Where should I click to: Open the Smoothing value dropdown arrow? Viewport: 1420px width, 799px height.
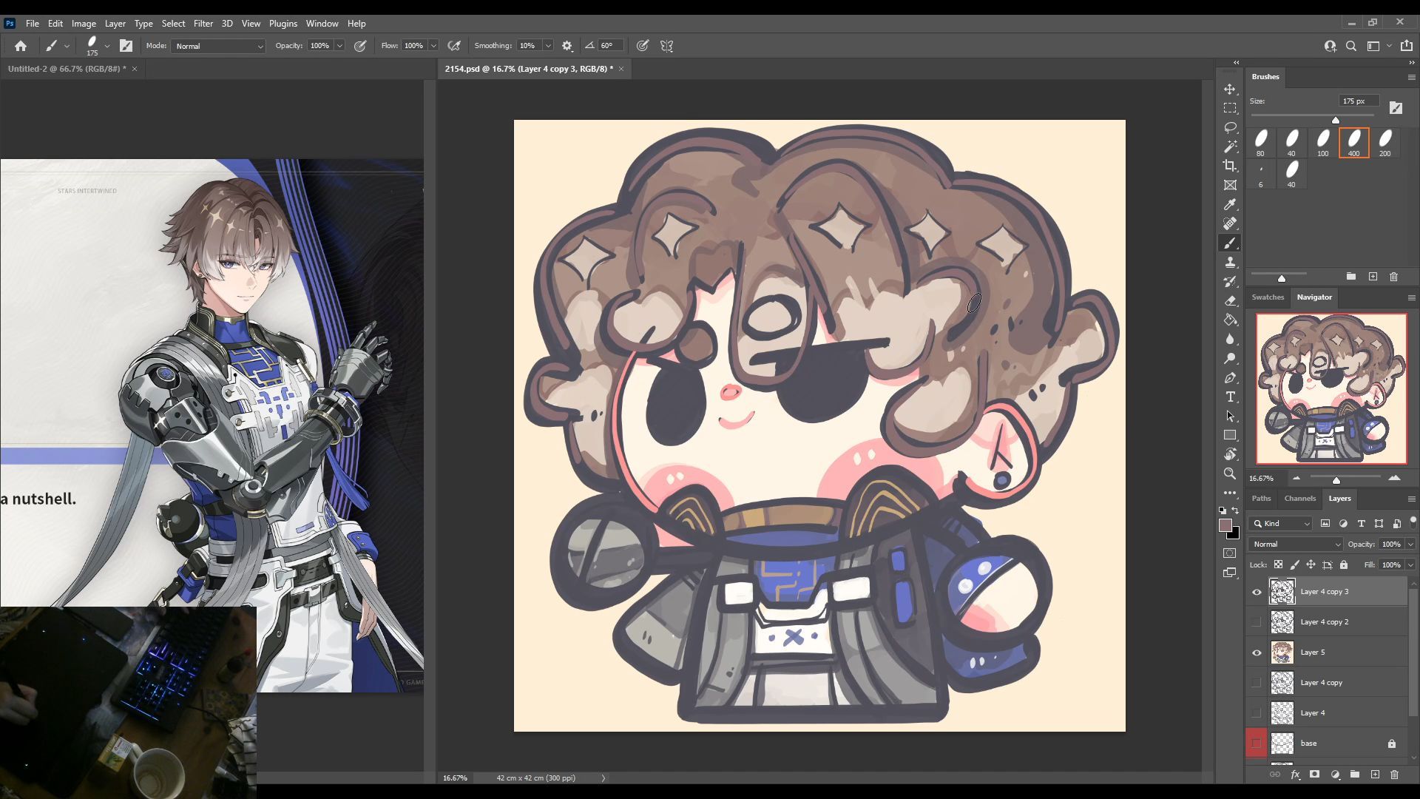548,46
